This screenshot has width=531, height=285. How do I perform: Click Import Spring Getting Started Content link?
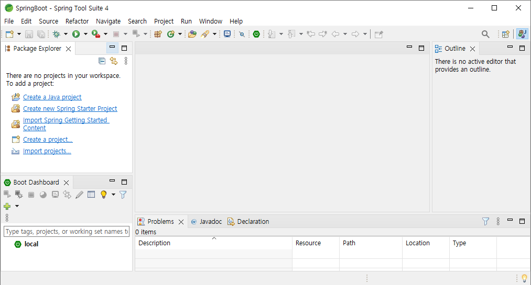coord(66,124)
